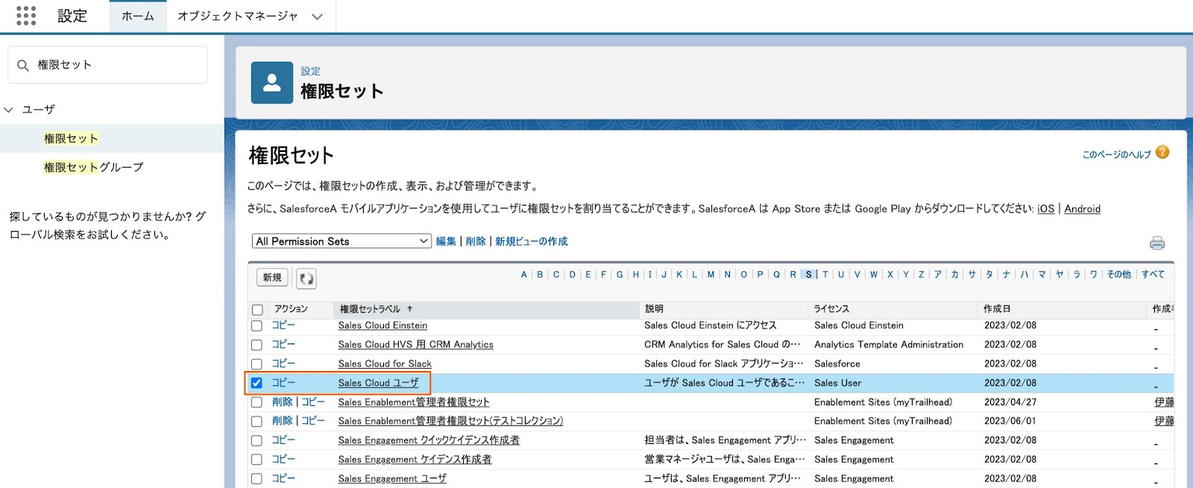The width and height of the screenshot is (1193, 488).
Task: Click the printable view printer icon
Action: [1157, 243]
